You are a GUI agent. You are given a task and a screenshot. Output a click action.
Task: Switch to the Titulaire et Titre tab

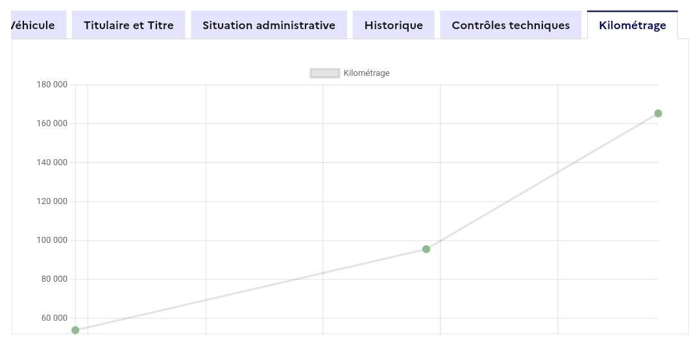click(x=128, y=25)
